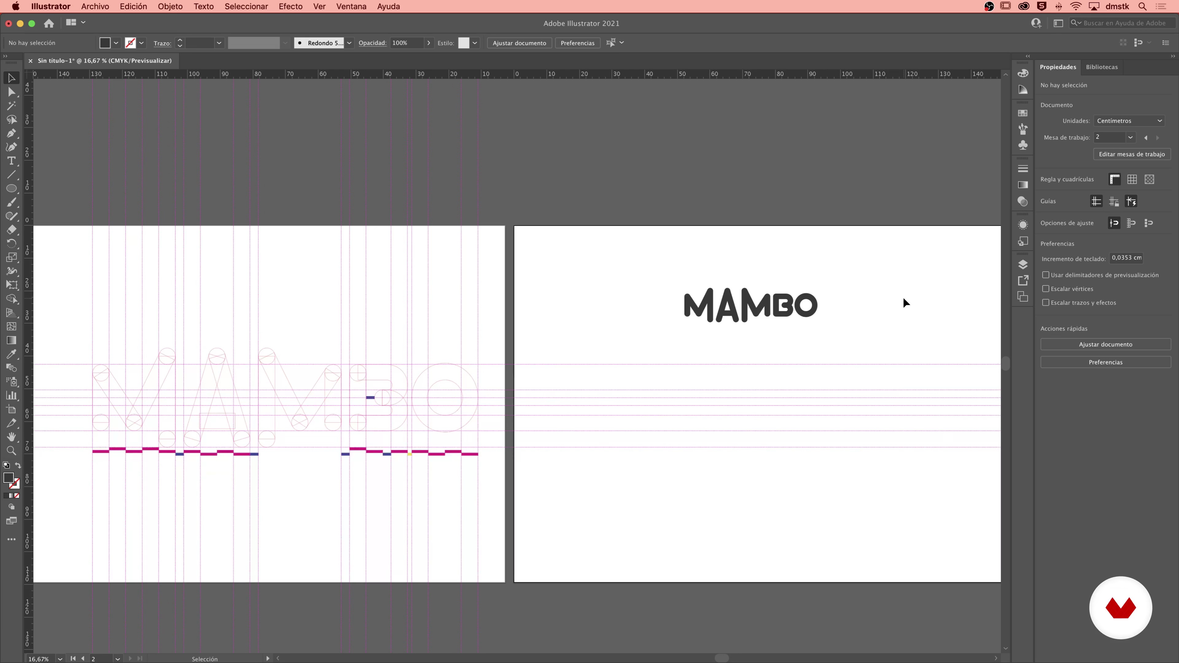
Task: Enable Usar delimitadores de previsualización checkbox
Action: coord(1046,275)
